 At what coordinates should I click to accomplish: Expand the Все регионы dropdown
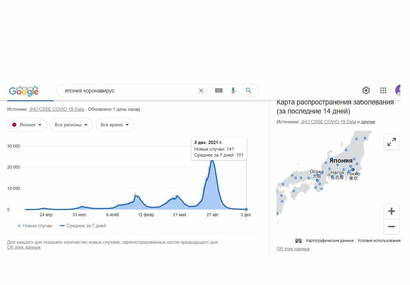point(71,125)
